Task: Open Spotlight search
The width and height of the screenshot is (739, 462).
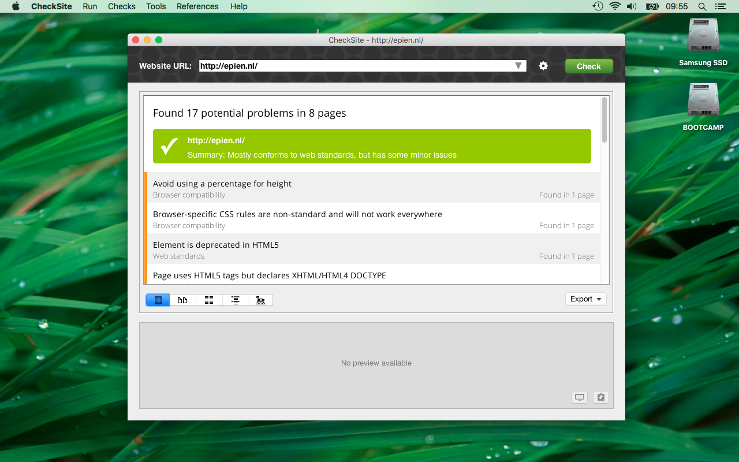Action: [x=702, y=6]
